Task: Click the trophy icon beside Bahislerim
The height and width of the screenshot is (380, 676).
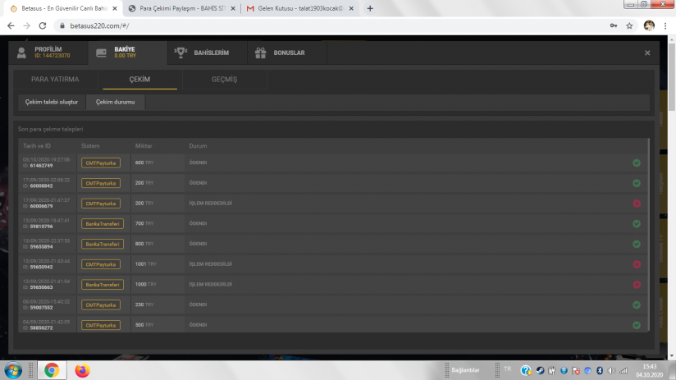Action: [x=180, y=53]
